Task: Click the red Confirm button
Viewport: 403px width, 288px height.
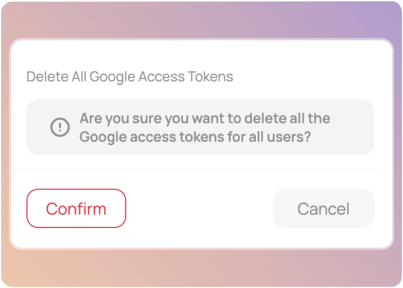Action: pos(76,208)
